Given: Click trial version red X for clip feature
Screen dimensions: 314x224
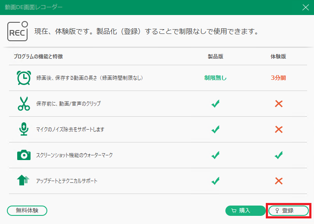Looking at the screenshot, I should coord(279,104).
